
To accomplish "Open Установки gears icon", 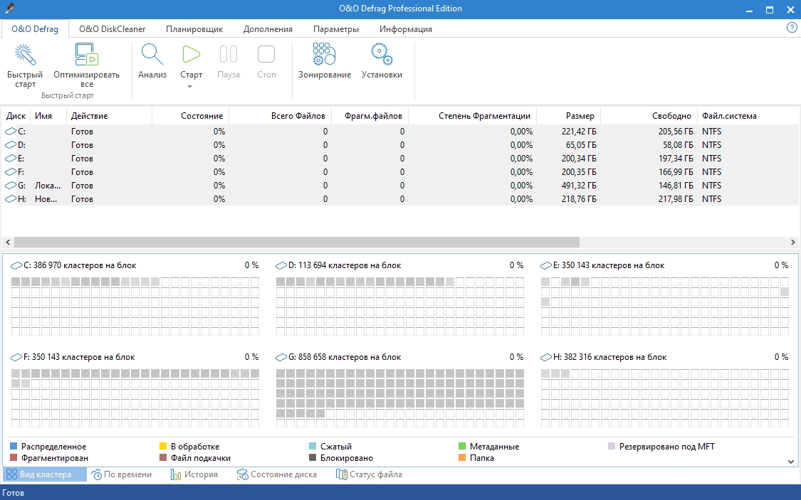I will 382,54.
